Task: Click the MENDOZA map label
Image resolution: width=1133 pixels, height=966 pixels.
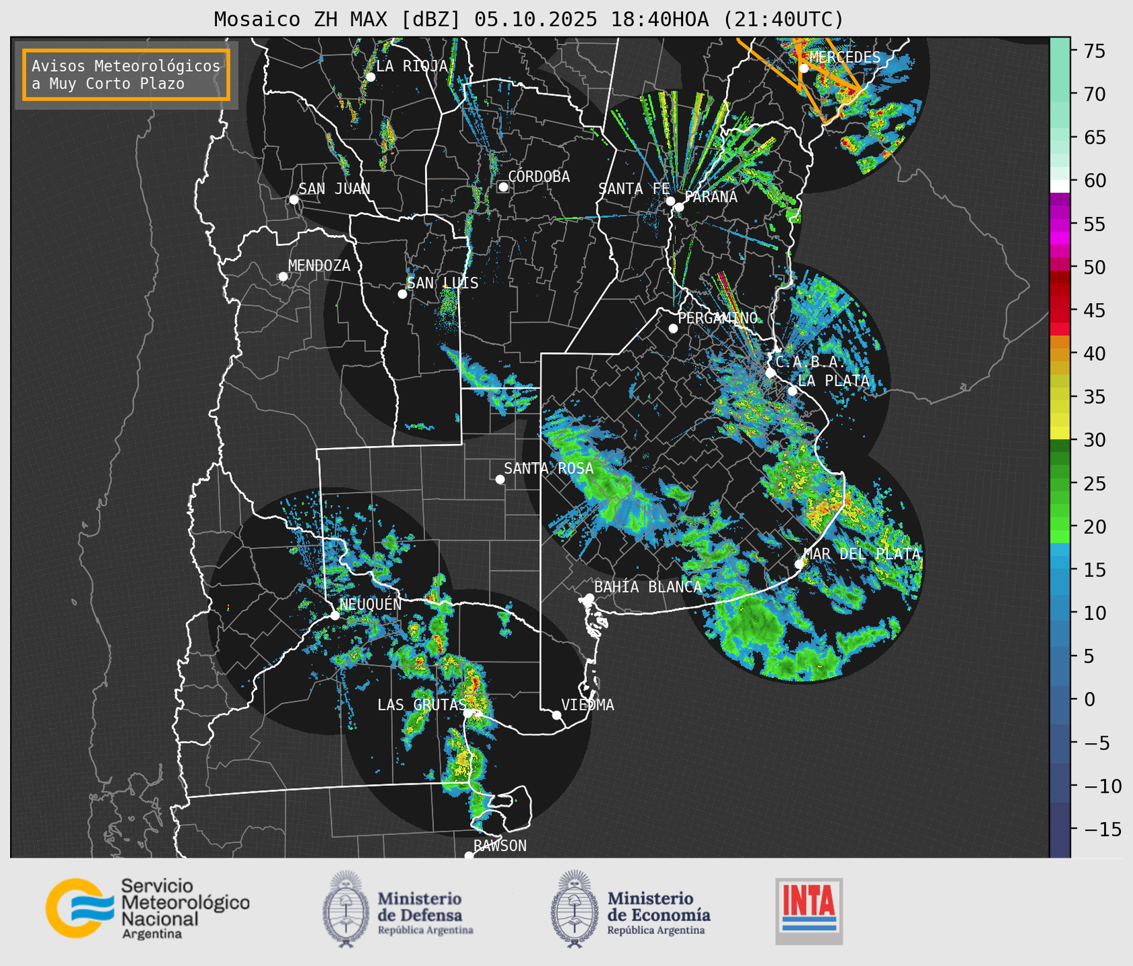Action: click(319, 265)
